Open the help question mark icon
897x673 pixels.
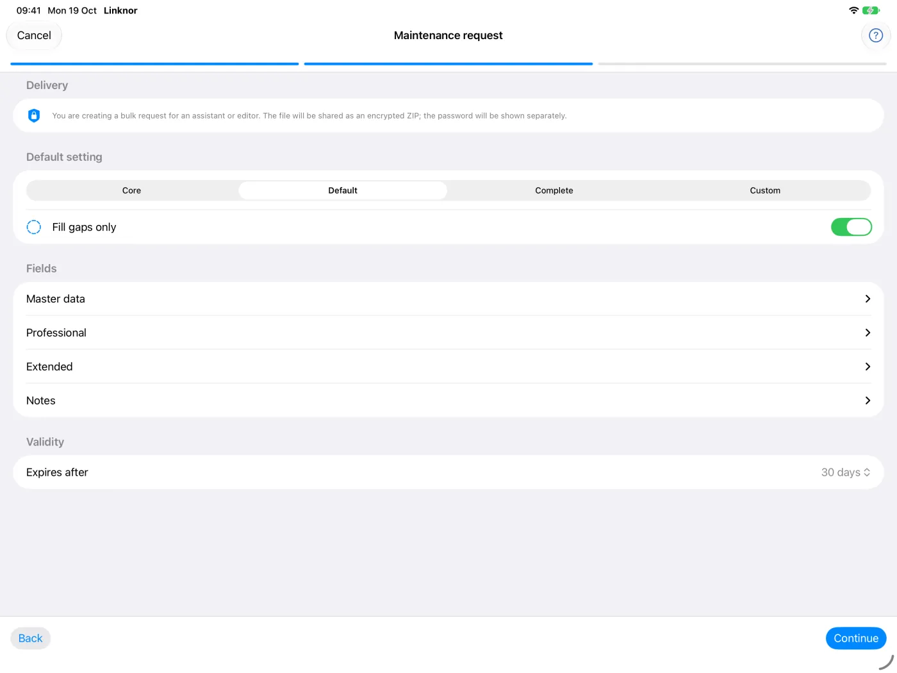(x=875, y=35)
